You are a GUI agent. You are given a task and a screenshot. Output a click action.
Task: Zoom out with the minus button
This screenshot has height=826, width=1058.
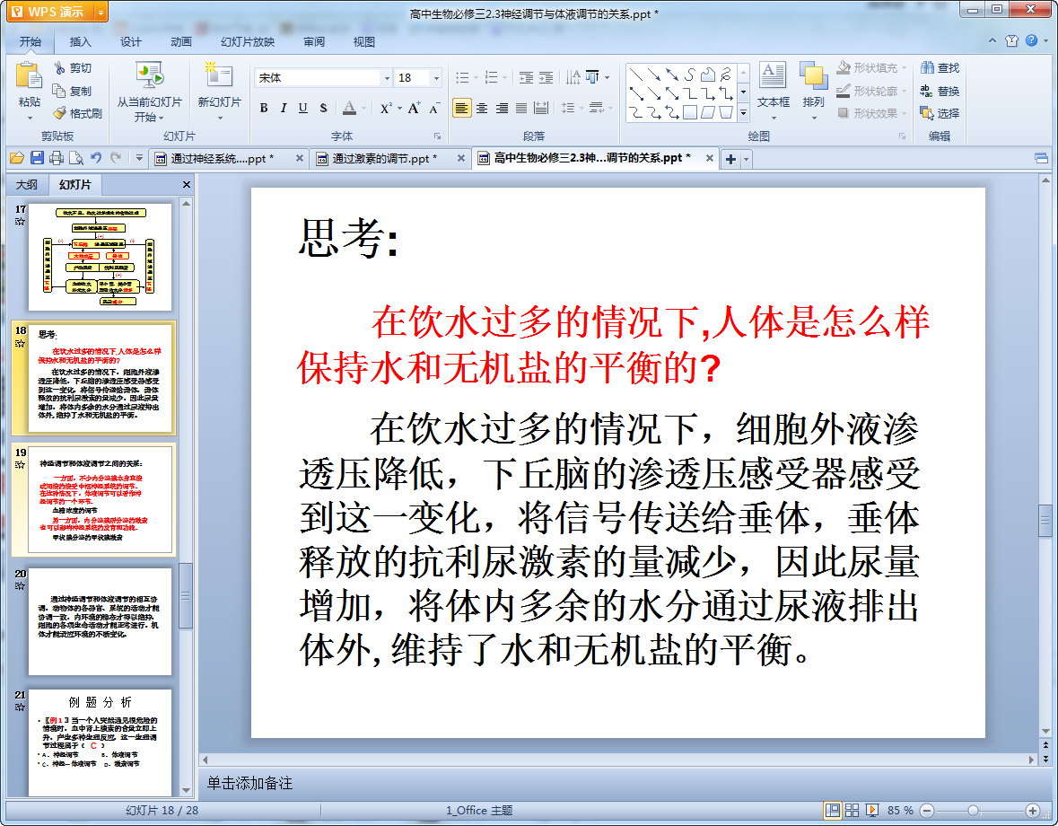927,811
